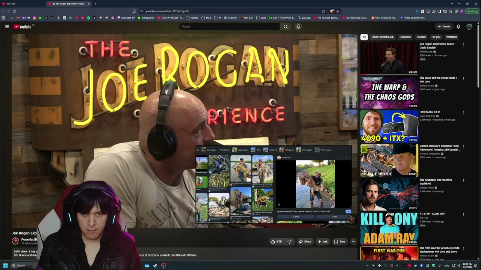The height and width of the screenshot is (270, 481).
Task: Open the stake bookmark folder
Action: tap(261, 18)
